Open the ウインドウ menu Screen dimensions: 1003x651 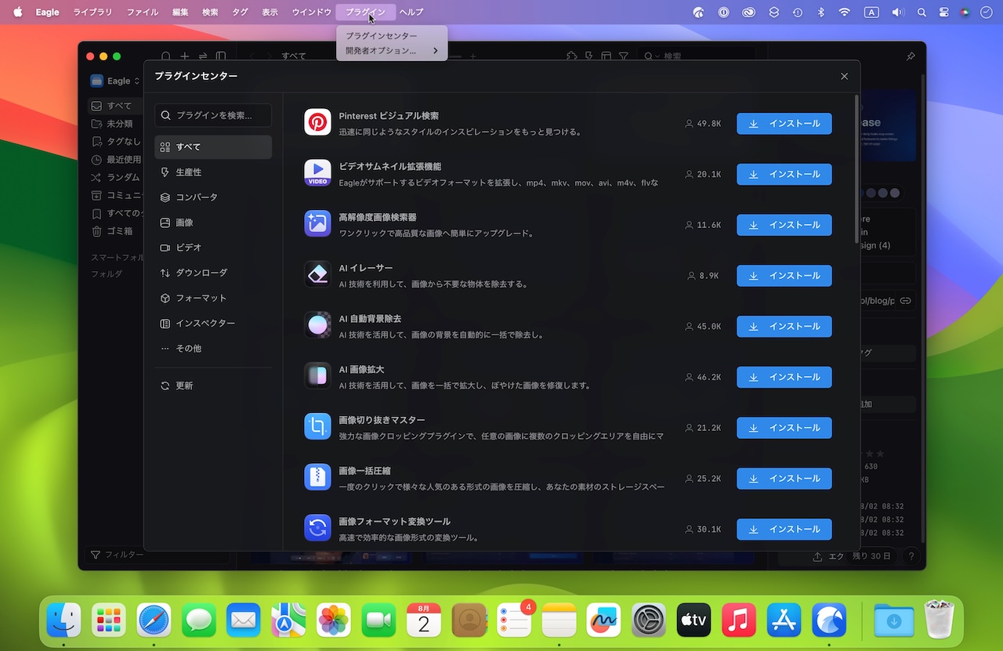(311, 12)
